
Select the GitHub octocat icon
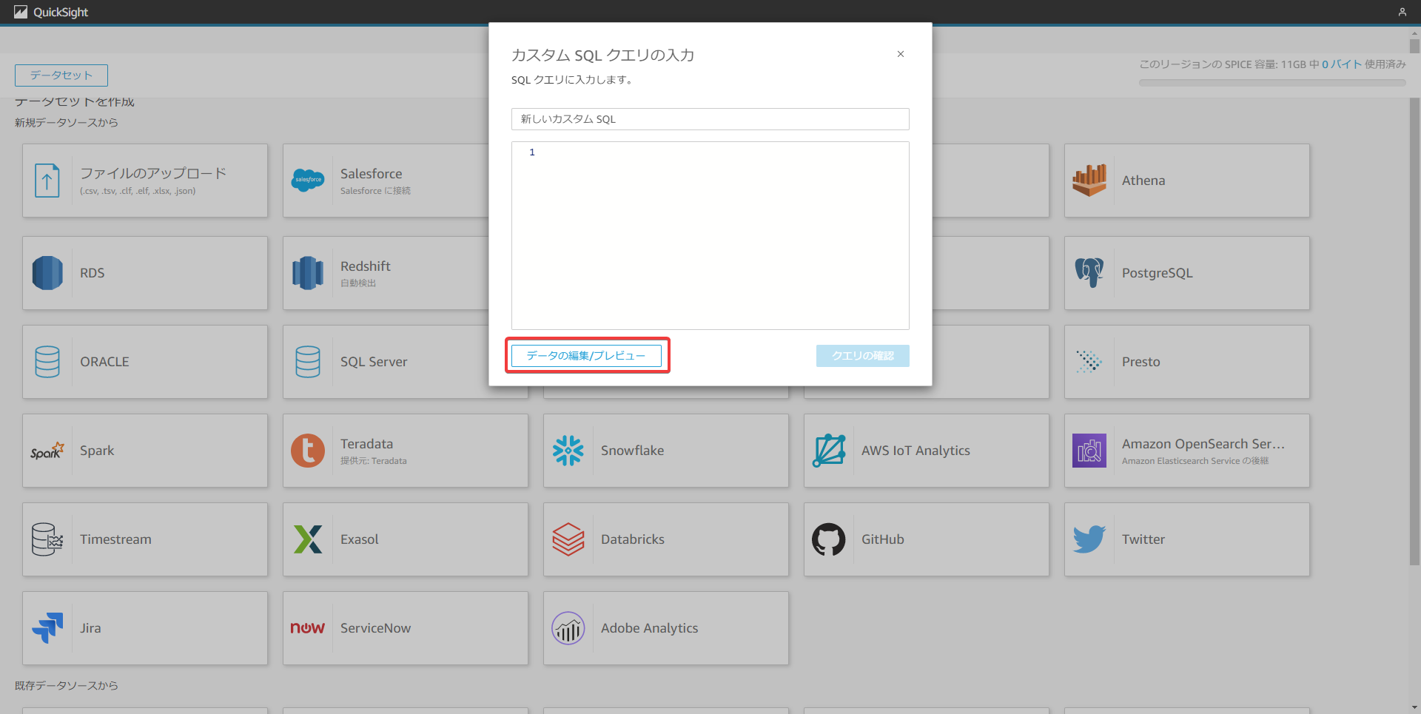click(829, 539)
